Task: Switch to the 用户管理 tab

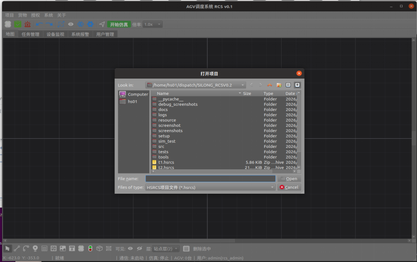Action: point(105,34)
